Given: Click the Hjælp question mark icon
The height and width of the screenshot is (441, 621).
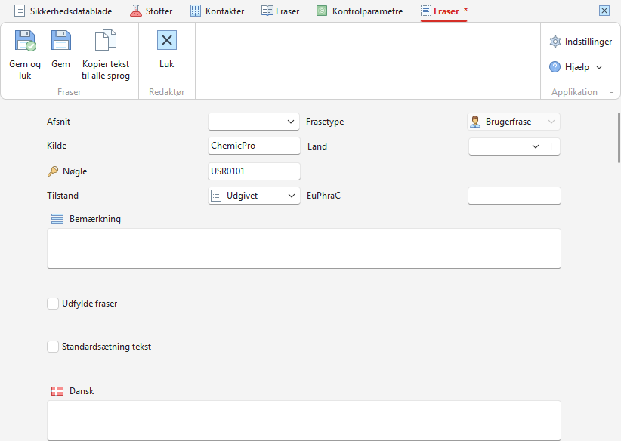Looking at the screenshot, I should click(555, 67).
